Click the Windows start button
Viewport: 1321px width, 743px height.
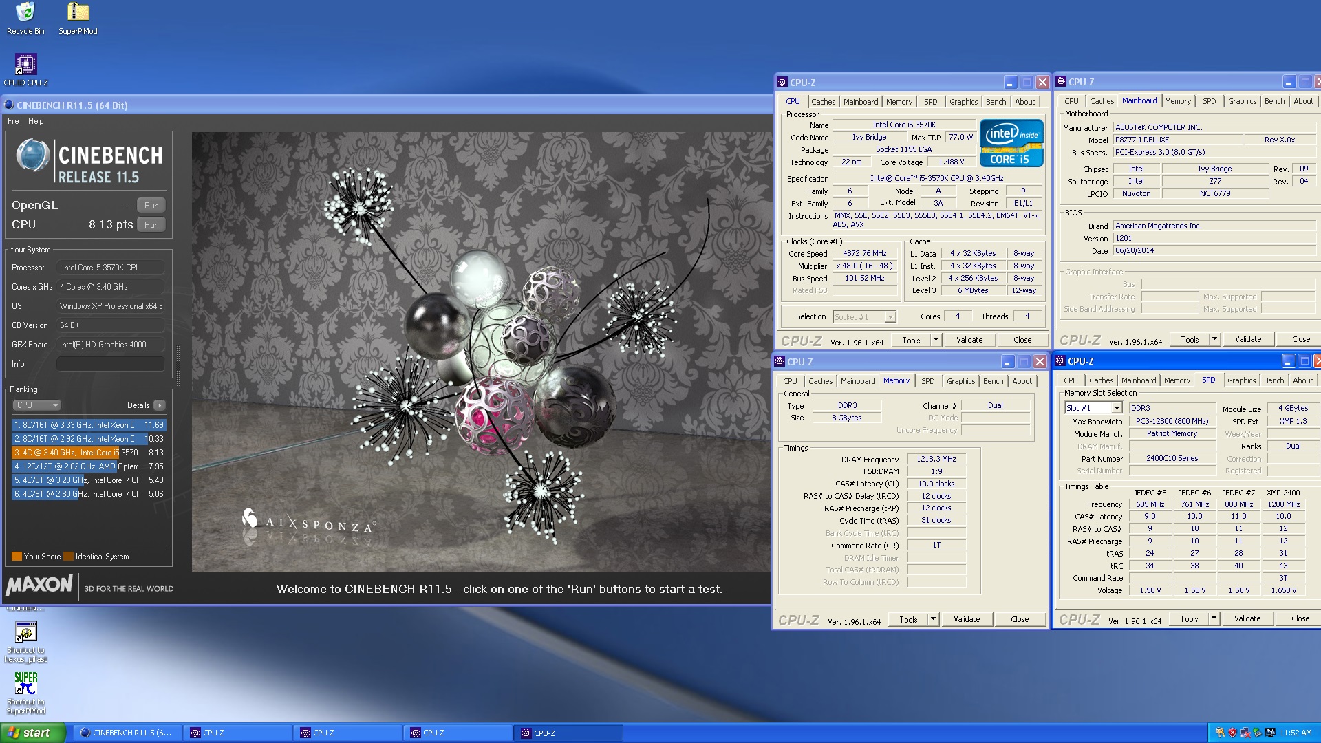(33, 733)
